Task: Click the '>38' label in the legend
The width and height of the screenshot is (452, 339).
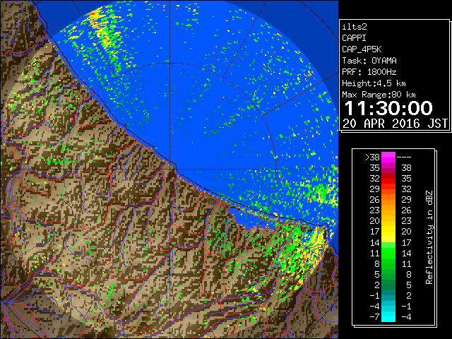Action: [x=372, y=157]
